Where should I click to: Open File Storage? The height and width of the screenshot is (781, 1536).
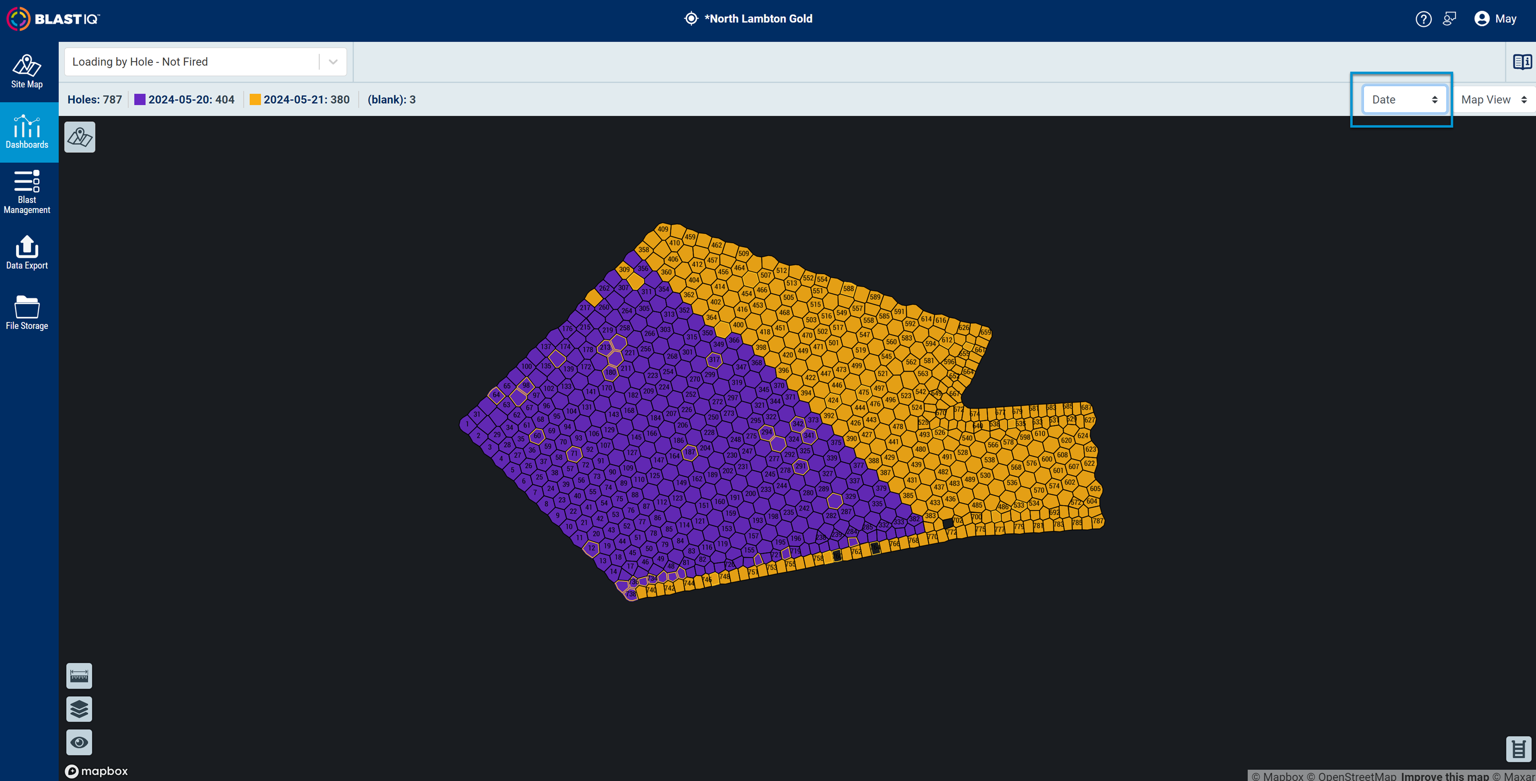coord(28,313)
